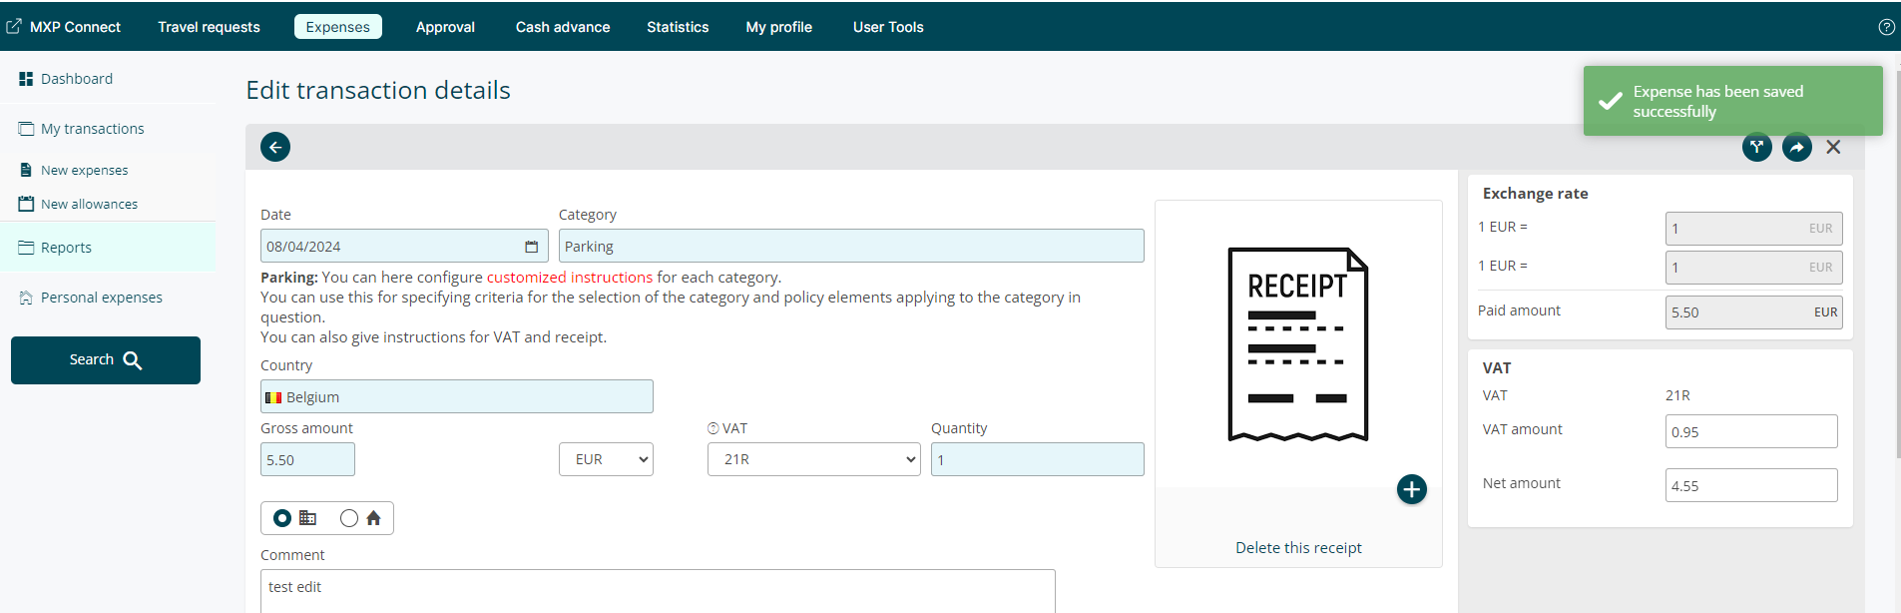Open the date picker calendar icon
Image resolution: width=1901 pixels, height=613 pixels.
tap(531, 247)
